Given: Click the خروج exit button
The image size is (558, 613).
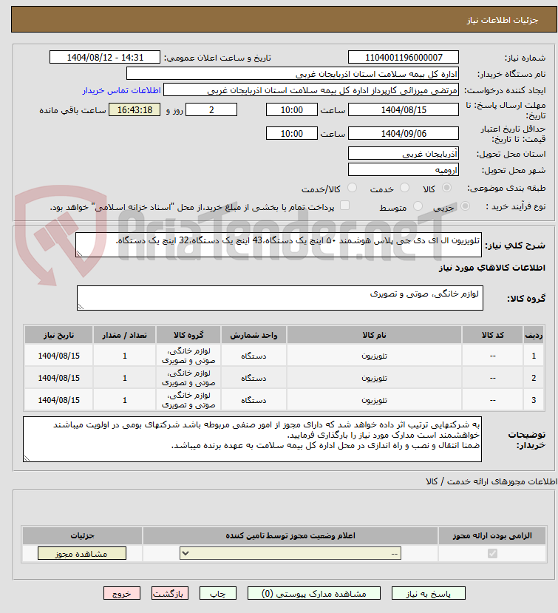Looking at the screenshot, I should coord(121,593).
